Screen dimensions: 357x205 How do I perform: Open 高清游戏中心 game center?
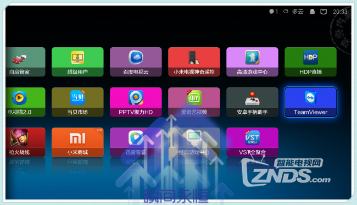252,62
